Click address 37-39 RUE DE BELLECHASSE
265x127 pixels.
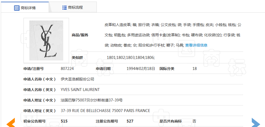pos(105,111)
